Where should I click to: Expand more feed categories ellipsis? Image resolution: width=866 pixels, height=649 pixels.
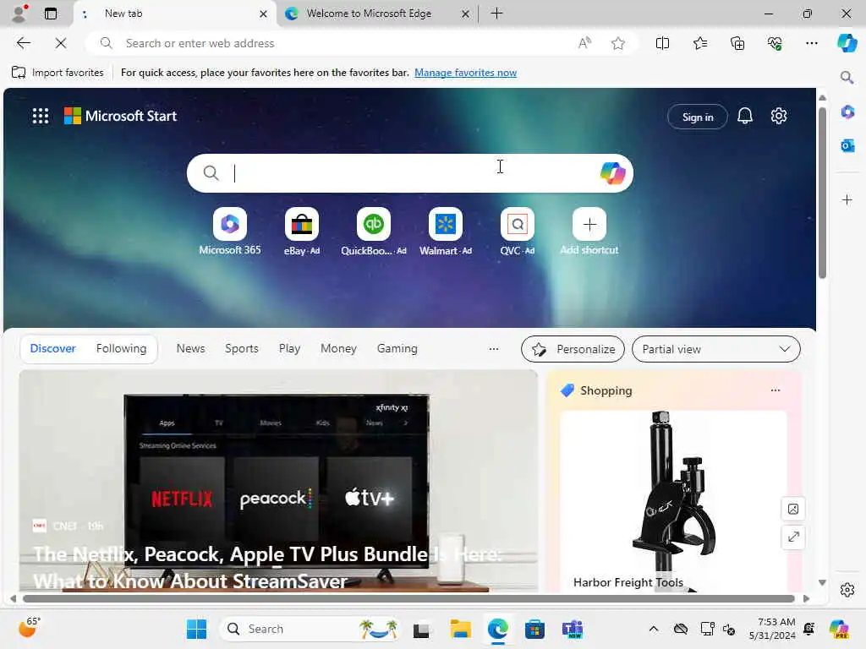point(494,349)
